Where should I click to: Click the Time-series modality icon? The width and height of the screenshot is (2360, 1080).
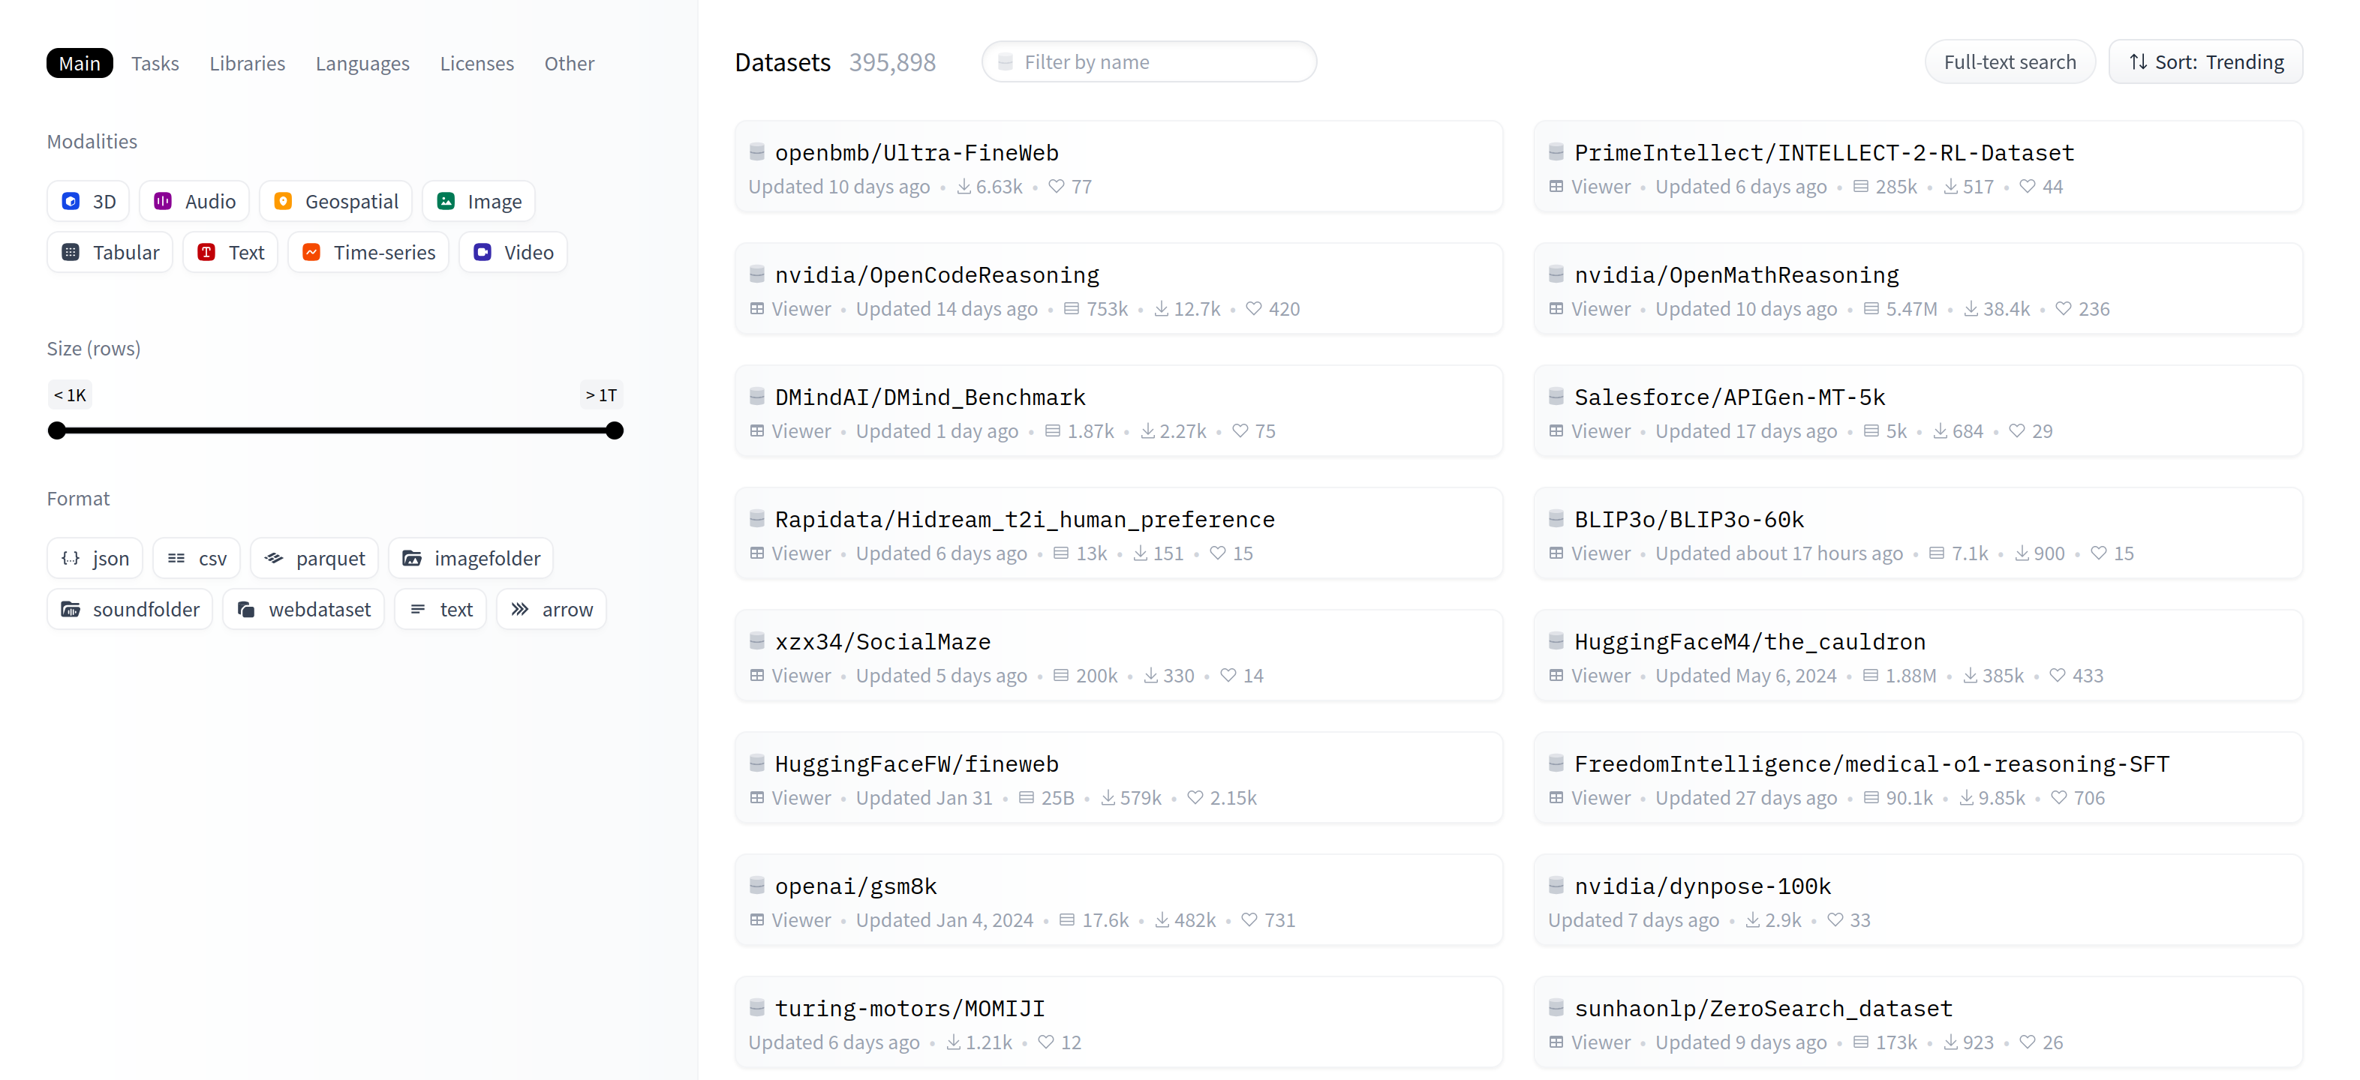coord(311,252)
